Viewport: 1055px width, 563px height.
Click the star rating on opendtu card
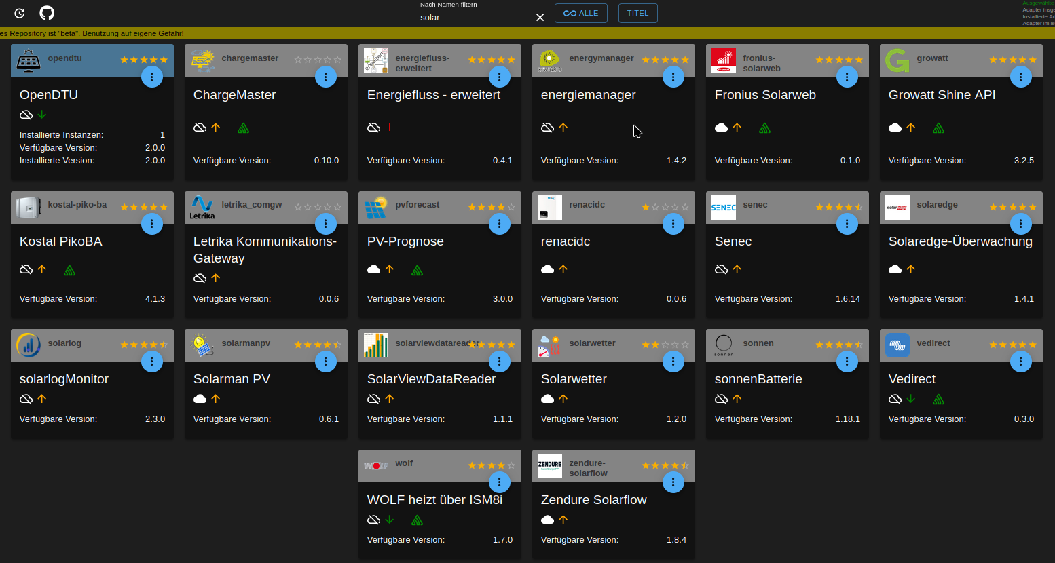144,60
